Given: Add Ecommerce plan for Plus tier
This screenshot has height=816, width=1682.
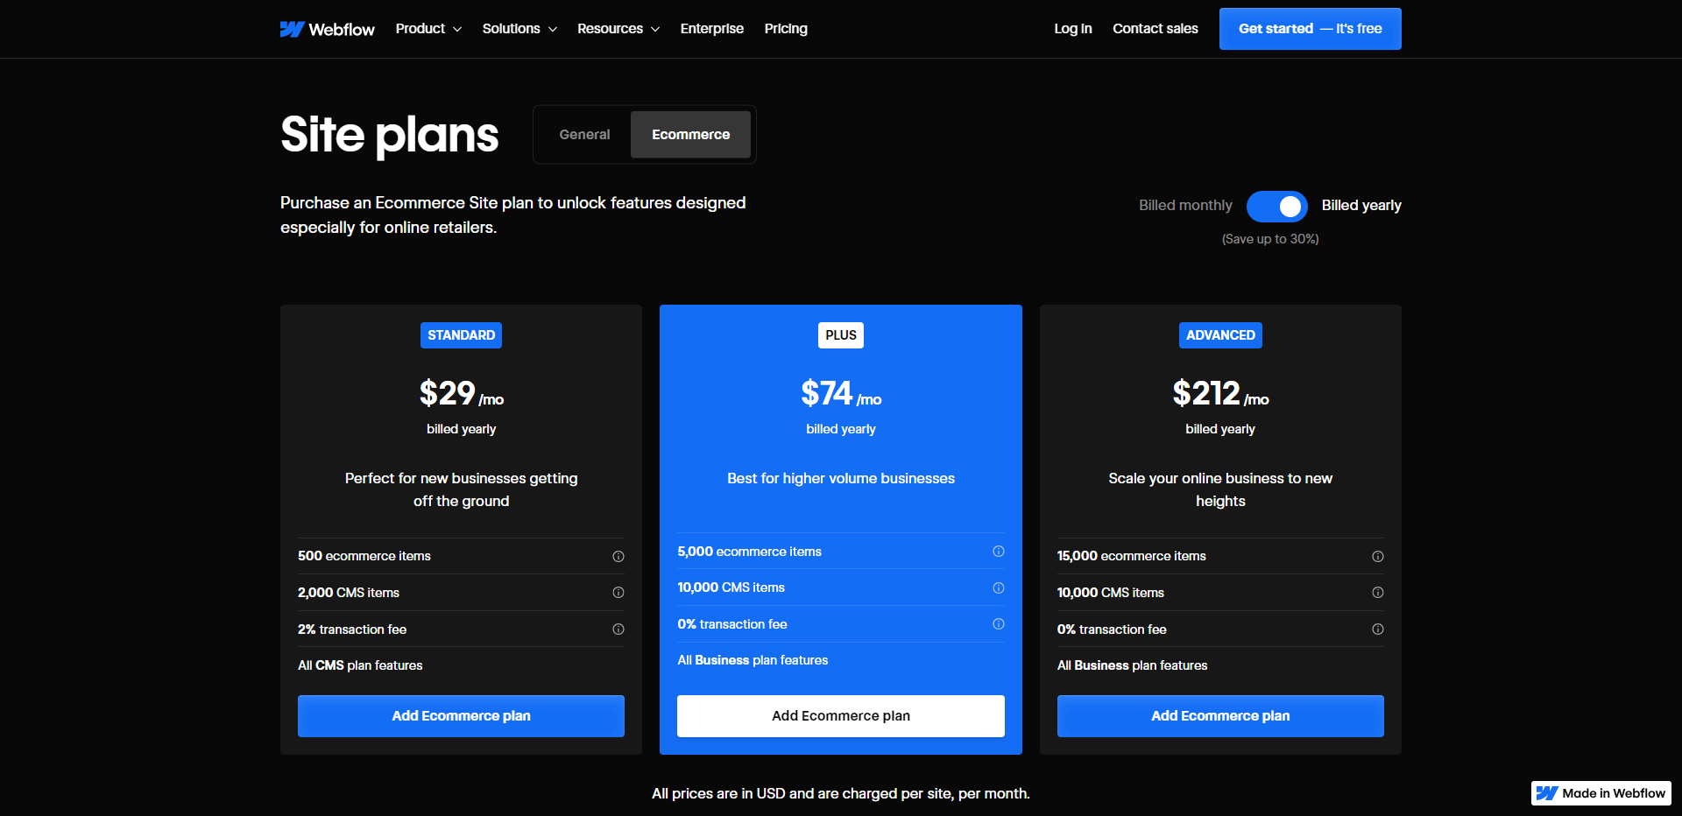Looking at the screenshot, I should pos(841,716).
